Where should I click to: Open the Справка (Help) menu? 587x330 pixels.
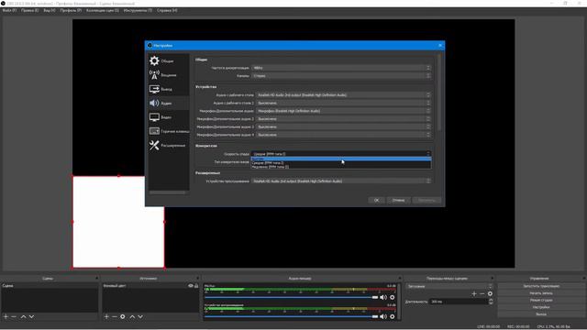[x=167, y=10]
